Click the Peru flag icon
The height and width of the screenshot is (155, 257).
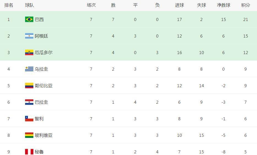(29, 152)
